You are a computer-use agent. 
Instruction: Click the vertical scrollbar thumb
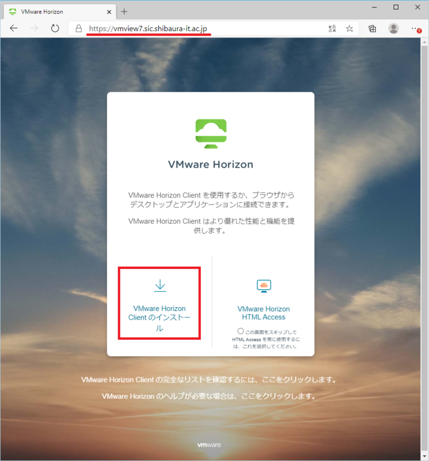[424, 248]
